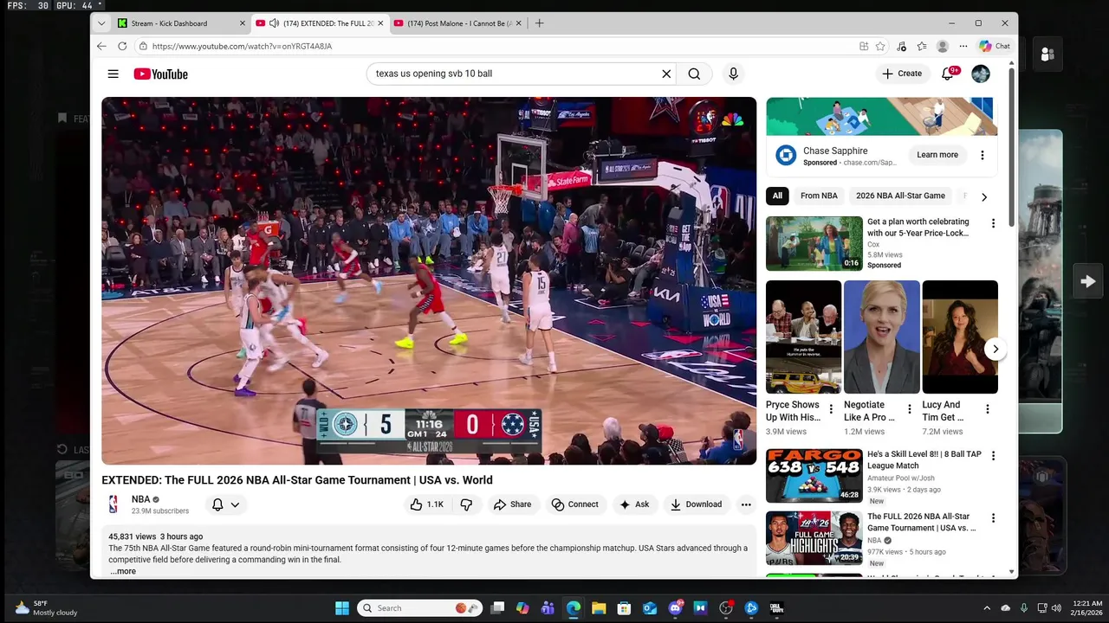Open the browser media control icon
1109x623 pixels.
coord(901,46)
